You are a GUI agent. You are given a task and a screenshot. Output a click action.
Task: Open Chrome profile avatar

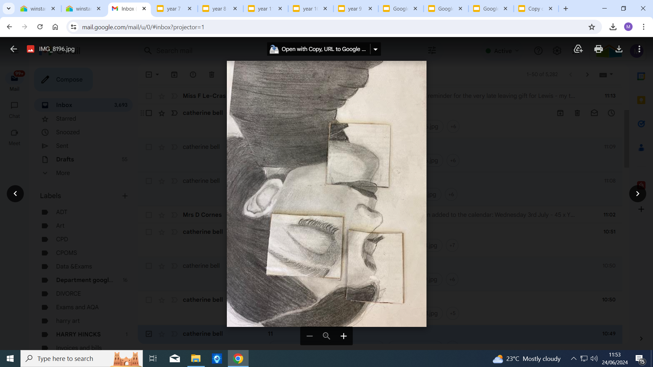click(x=628, y=27)
